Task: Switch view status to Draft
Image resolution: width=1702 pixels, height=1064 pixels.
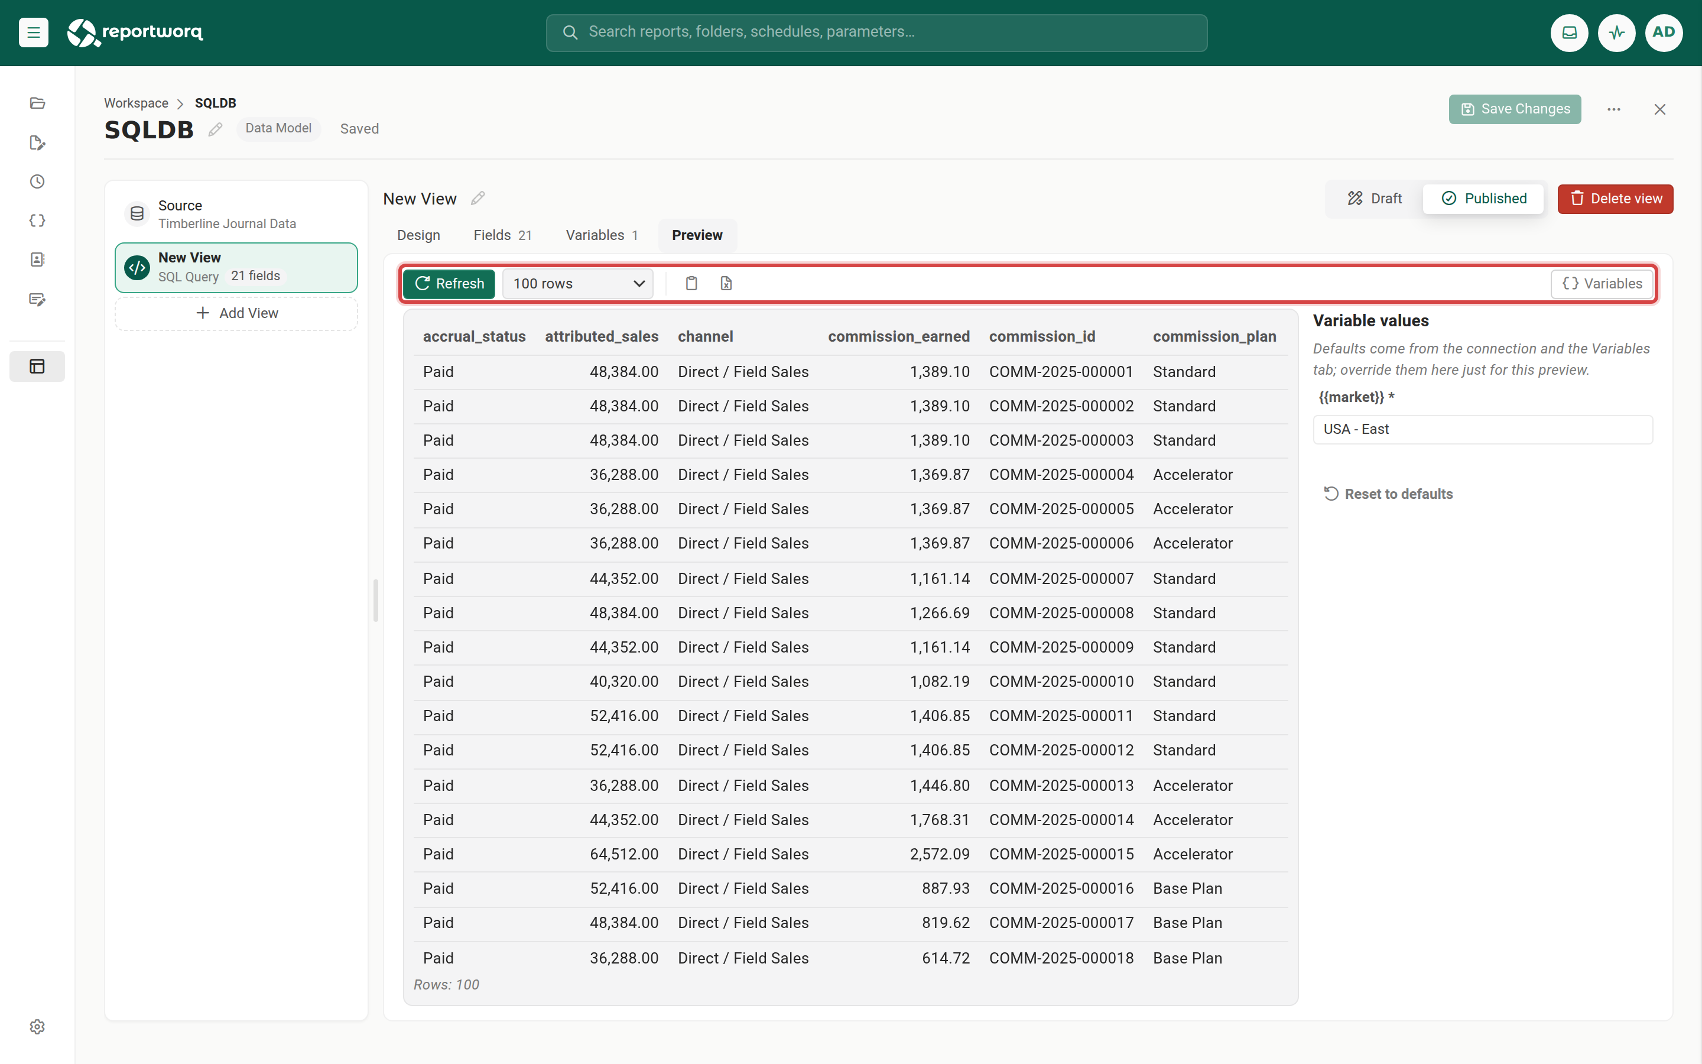Action: click(1374, 199)
